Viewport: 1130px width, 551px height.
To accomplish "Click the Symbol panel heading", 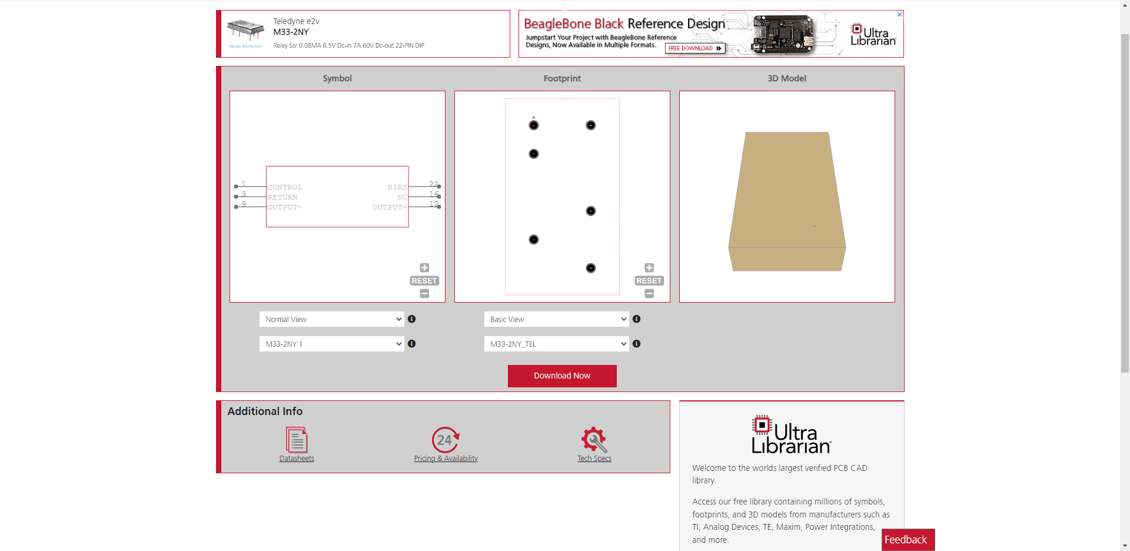I will 337,78.
